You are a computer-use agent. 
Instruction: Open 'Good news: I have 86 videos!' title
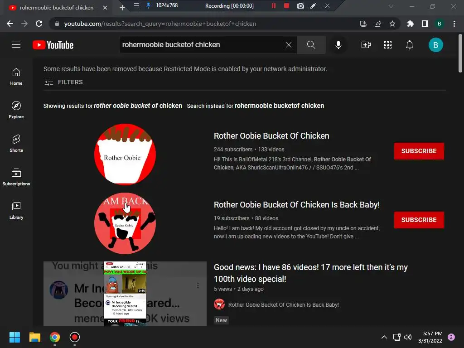[x=311, y=273]
